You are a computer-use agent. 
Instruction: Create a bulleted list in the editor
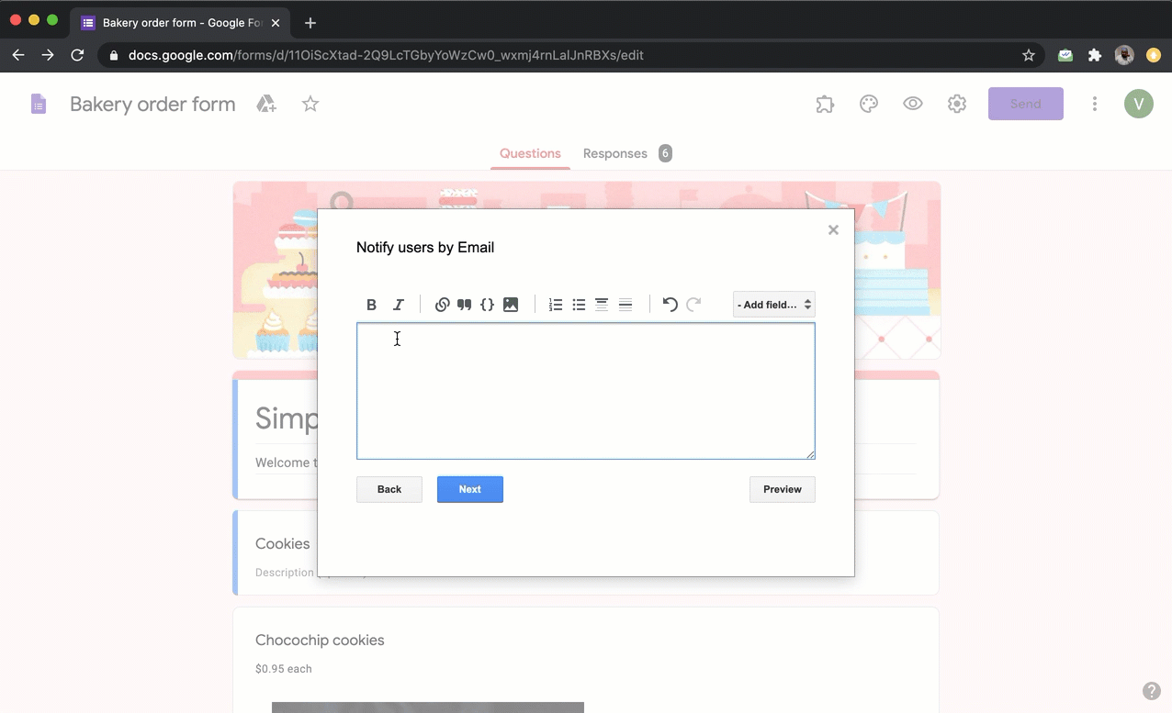[x=579, y=304]
